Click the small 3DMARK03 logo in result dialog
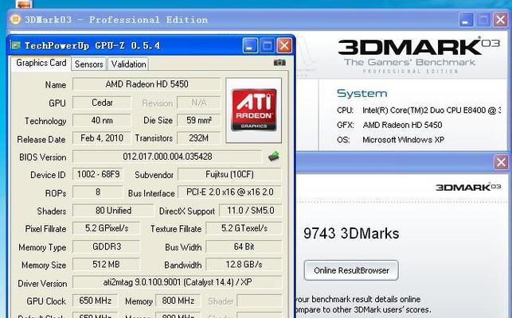Screen dimensions: 512x318 coord(468,187)
